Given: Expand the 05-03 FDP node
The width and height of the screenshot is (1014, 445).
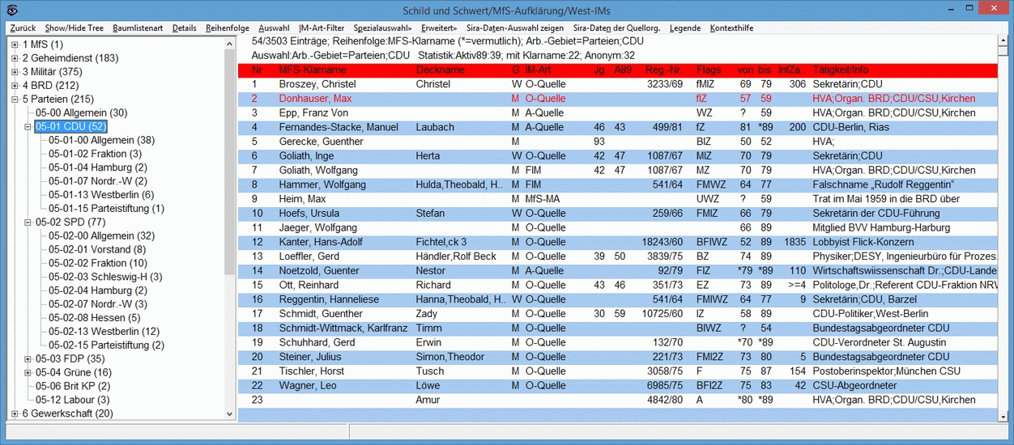Looking at the screenshot, I should 28,359.
